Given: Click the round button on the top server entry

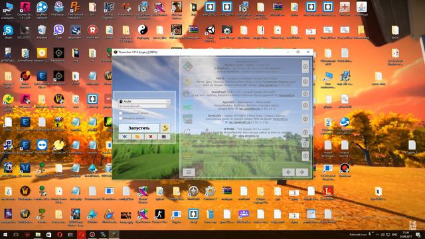Looking at the screenshot, I should coord(305,66).
